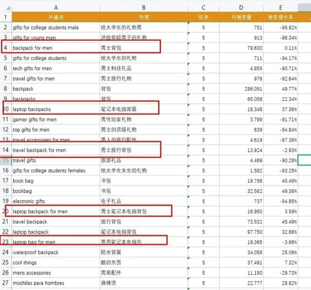Select cell 'waterproof backpack'
The width and height of the screenshot is (311, 290).
(56, 252)
